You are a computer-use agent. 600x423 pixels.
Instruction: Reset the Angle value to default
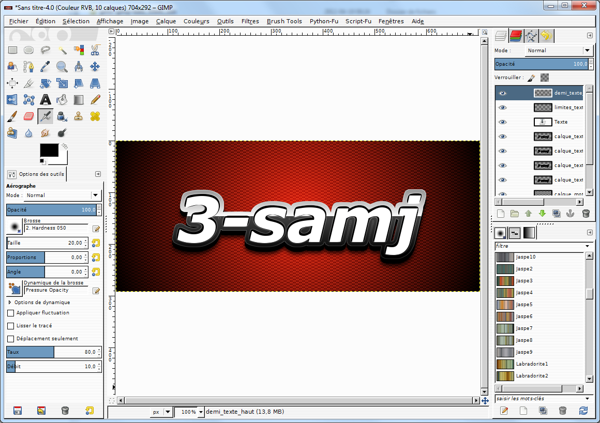pos(96,272)
